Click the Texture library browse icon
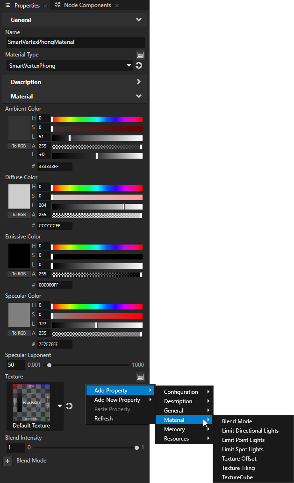The height and width of the screenshot is (483, 294). (x=140, y=377)
